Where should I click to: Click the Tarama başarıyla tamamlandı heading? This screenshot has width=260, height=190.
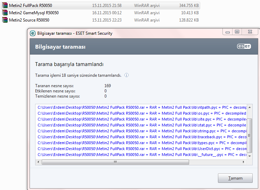[69, 64]
